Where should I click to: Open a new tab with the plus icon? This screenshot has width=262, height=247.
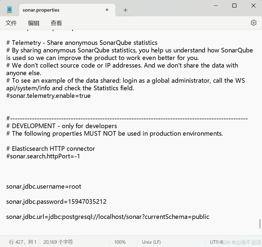[x=125, y=10]
